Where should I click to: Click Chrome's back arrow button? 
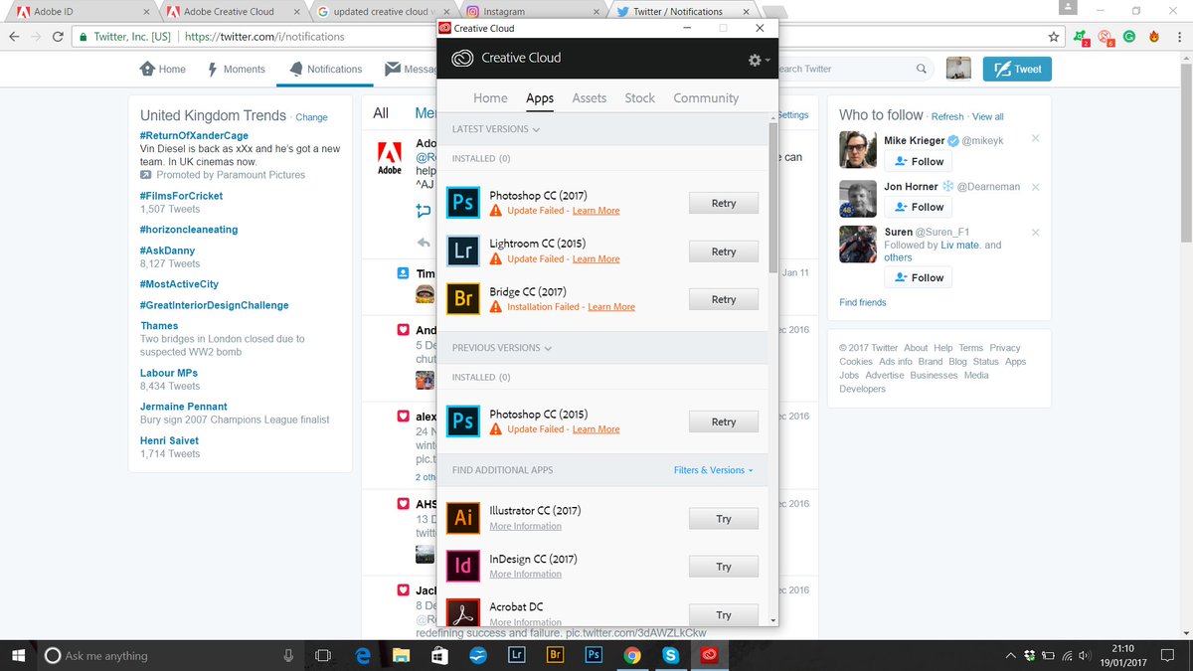click(x=16, y=37)
